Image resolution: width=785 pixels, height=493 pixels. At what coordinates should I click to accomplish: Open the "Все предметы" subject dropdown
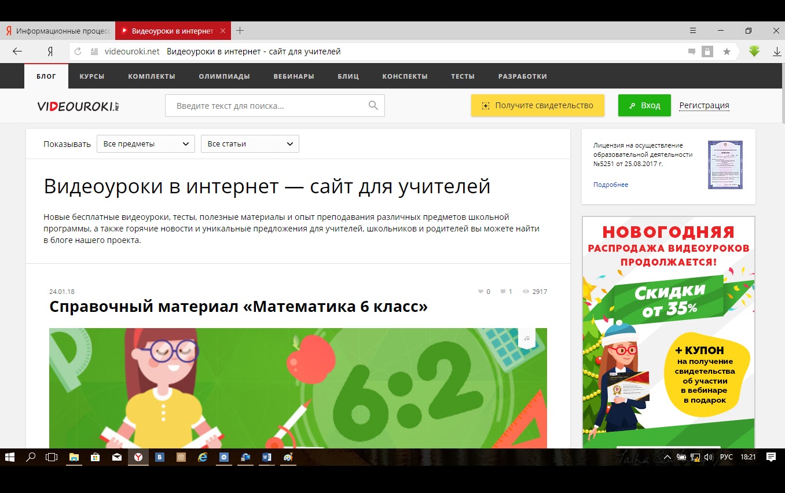145,144
